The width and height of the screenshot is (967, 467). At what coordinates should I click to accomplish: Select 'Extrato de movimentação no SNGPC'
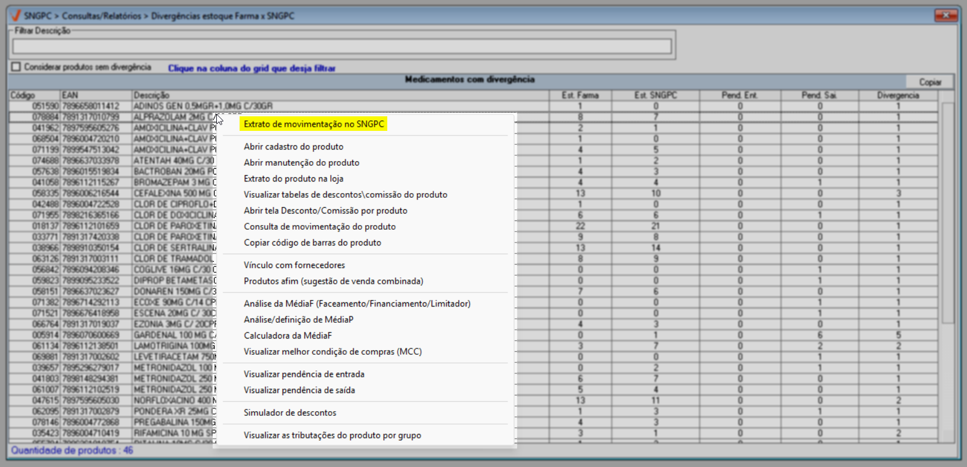313,124
